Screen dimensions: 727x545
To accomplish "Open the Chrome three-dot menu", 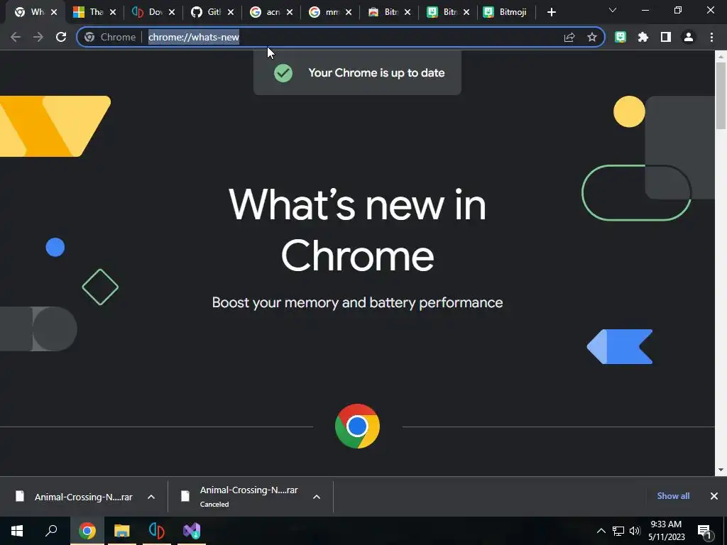I will [711, 37].
